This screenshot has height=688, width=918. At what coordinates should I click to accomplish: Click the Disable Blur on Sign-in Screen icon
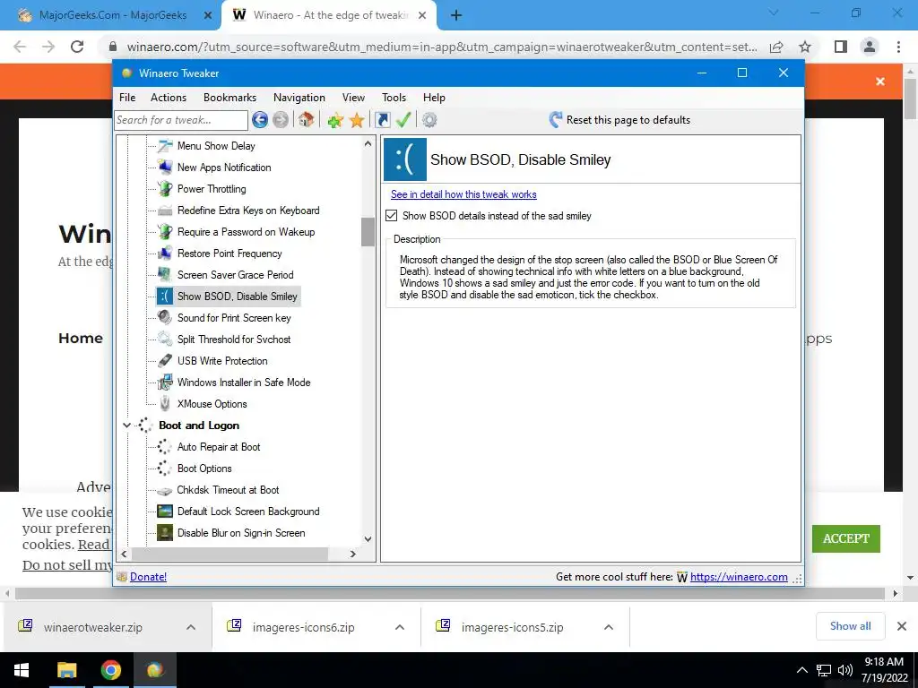[165, 533]
